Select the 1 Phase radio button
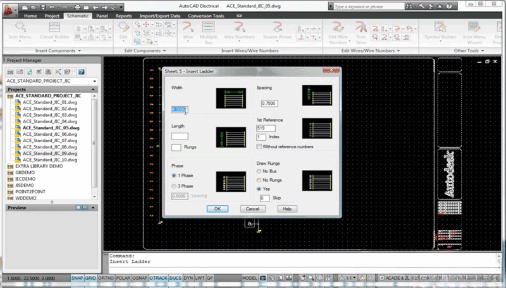 pos(174,176)
